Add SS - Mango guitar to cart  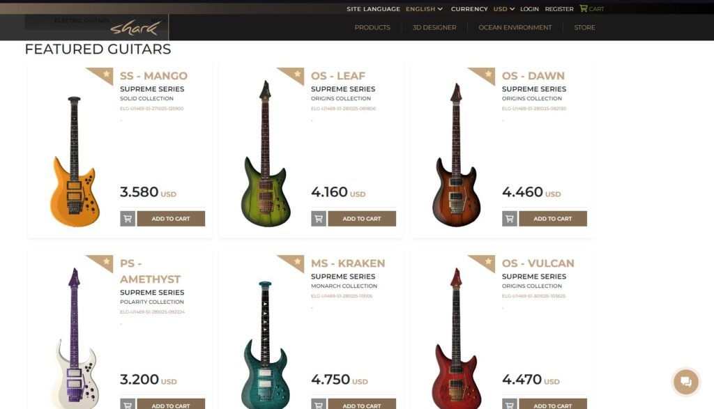coord(171,219)
